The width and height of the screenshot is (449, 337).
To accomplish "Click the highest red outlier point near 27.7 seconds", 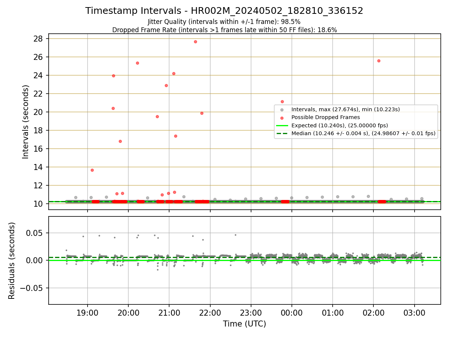I will (195, 42).
